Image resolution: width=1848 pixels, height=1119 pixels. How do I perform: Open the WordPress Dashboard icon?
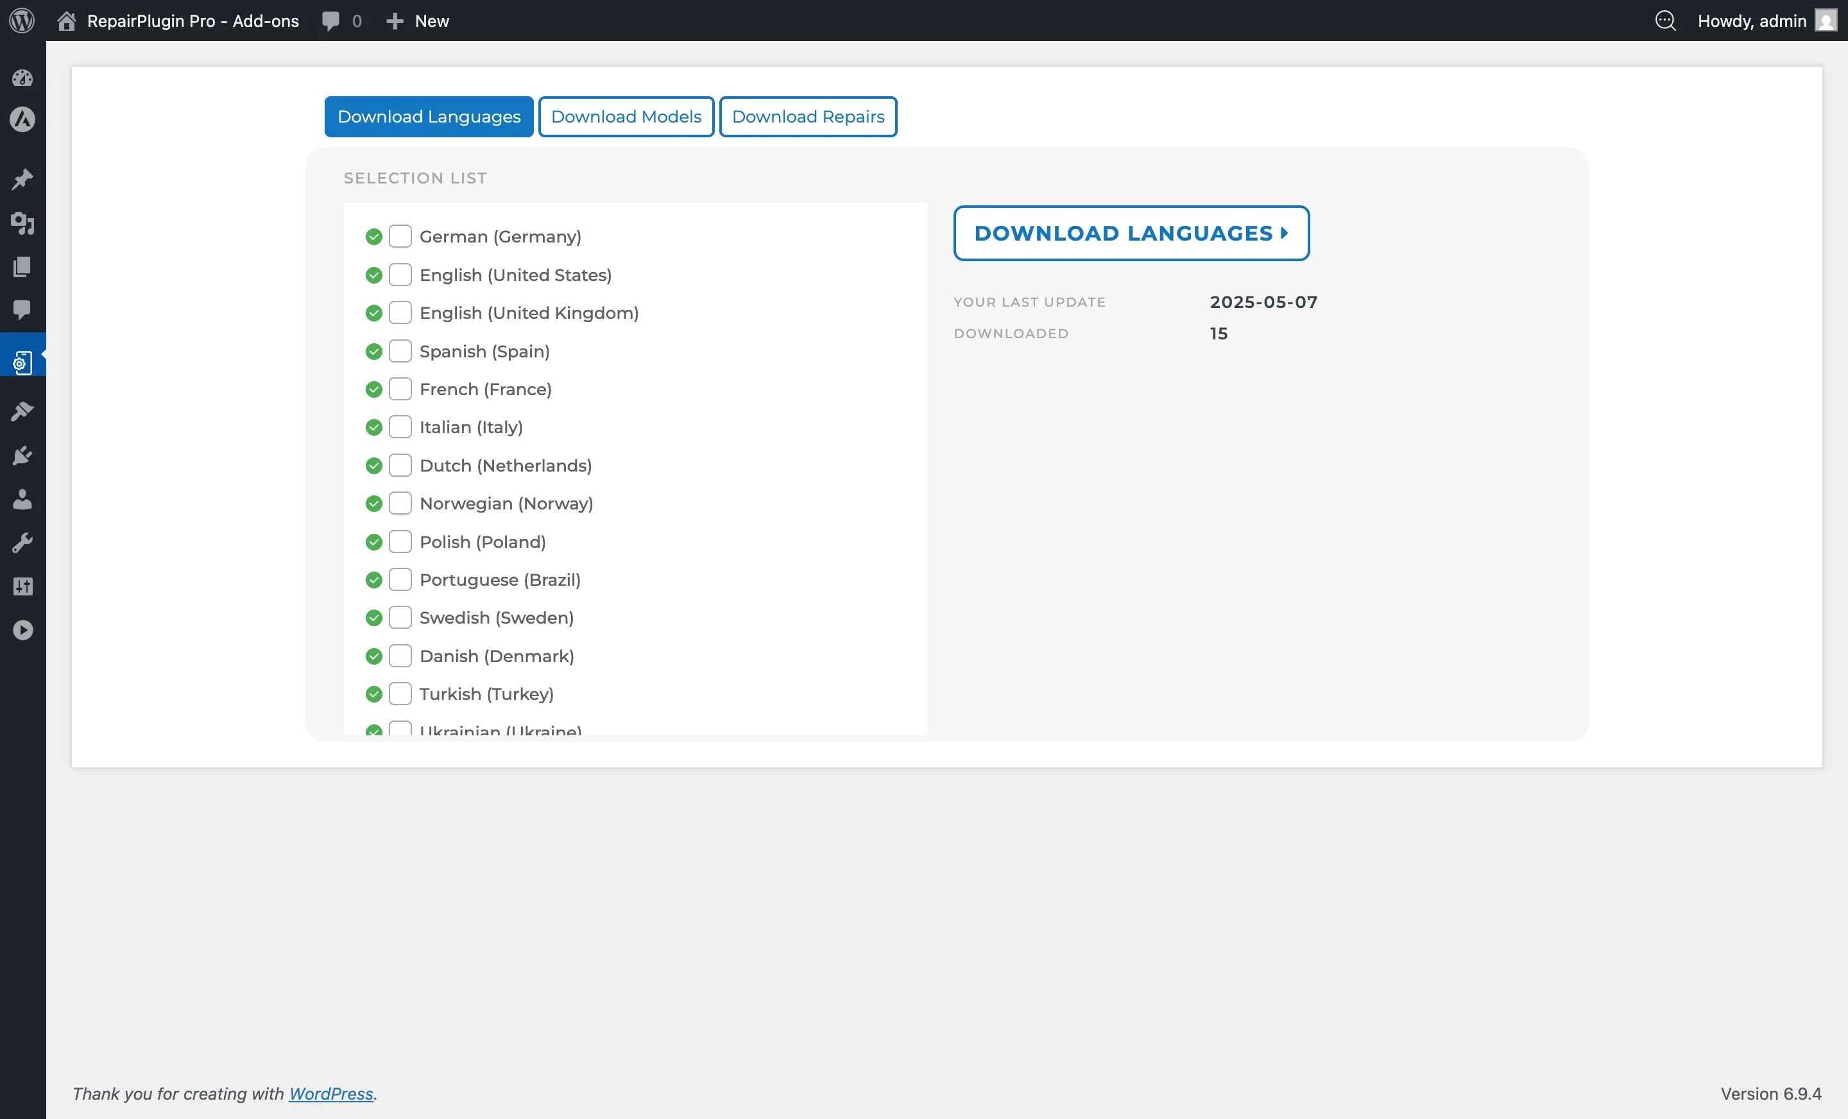[x=22, y=78]
